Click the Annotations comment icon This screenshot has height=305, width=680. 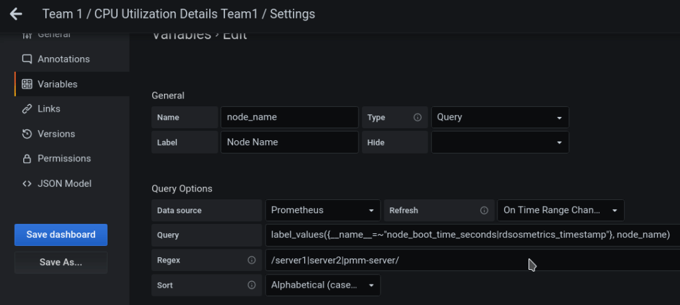tap(27, 59)
